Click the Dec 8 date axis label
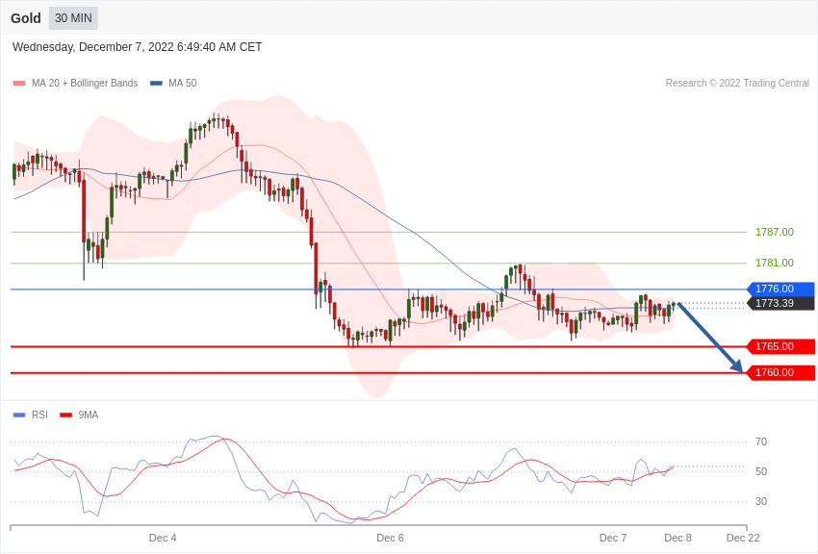Viewport: 818px width, 554px height. pyautogui.click(x=677, y=538)
